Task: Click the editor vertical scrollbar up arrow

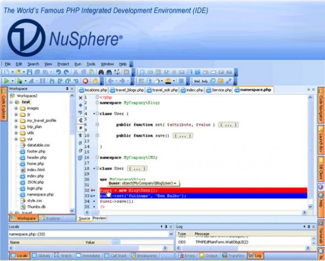Action: [x=310, y=97]
